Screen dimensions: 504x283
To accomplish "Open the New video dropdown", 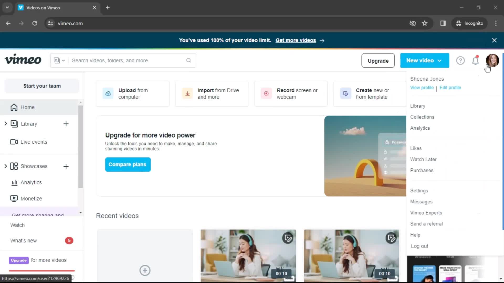I will 424,61.
